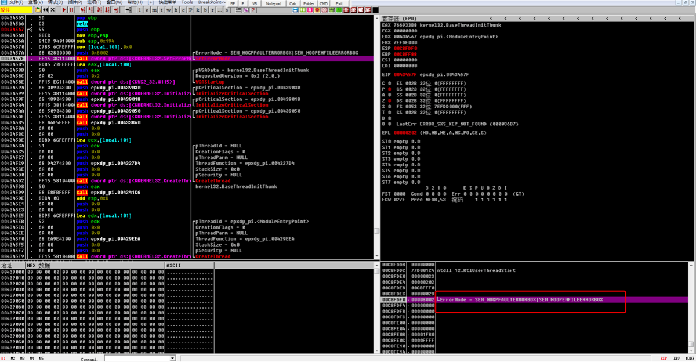
Task: Click the BP shortcut button
Action: pos(233,3)
